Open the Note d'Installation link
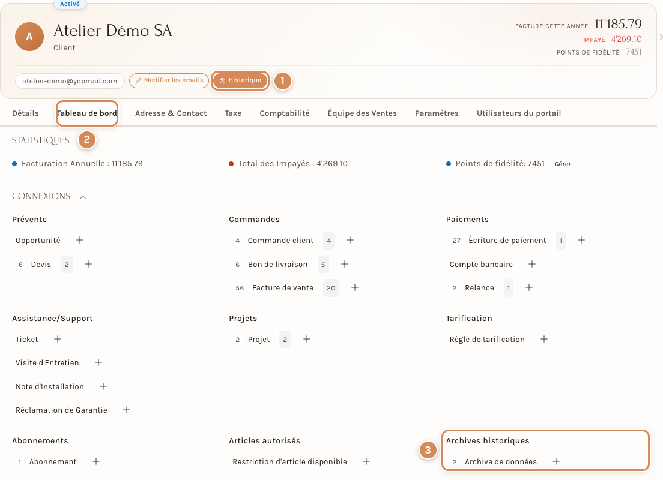 (50, 386)
